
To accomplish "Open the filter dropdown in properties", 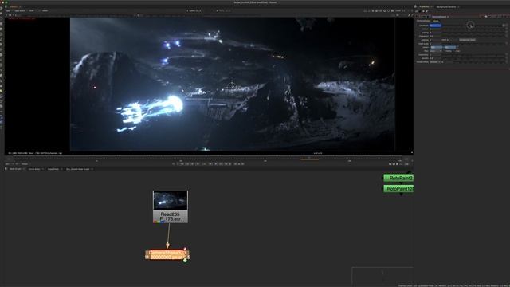I will (436, 51).
